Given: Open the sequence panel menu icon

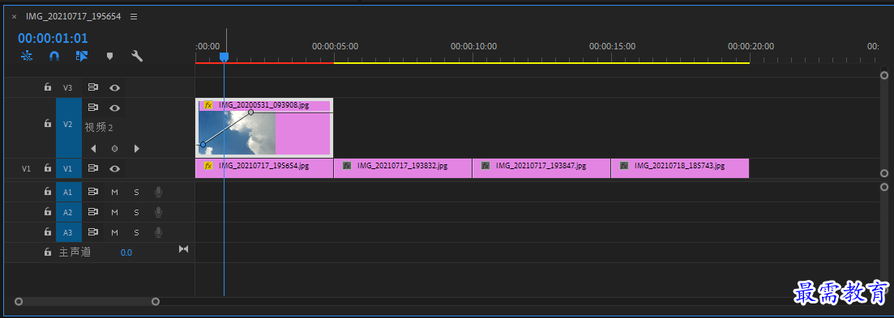Looking at the screenshot, I should 134,16.
